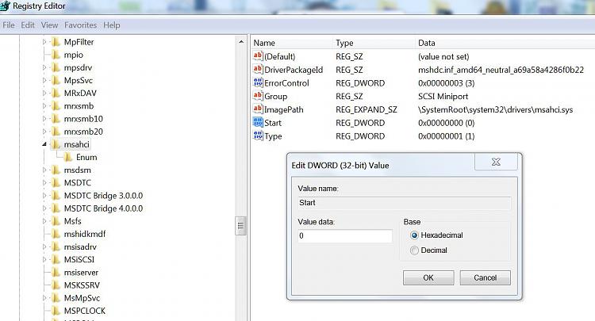Screen dimensions: 595x321
Task: Click the Value name field showing Start
Action: pos(405,203)
